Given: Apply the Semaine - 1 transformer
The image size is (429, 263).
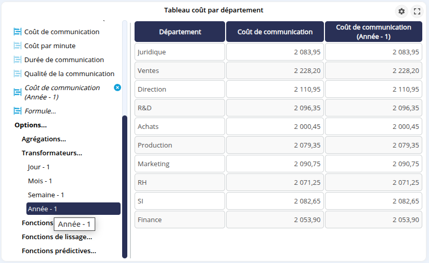Looking at the screenshot, I should (x=46, y=195).
